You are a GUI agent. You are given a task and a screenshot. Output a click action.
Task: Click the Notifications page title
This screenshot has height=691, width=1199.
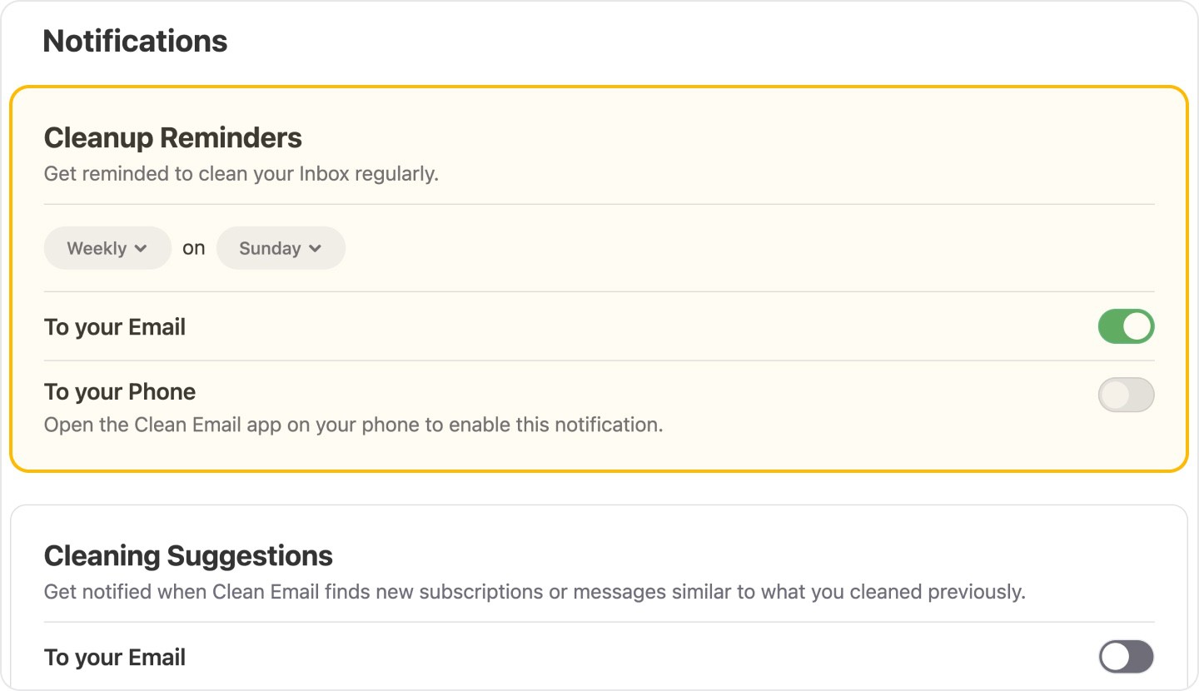(x=136, y=41)
